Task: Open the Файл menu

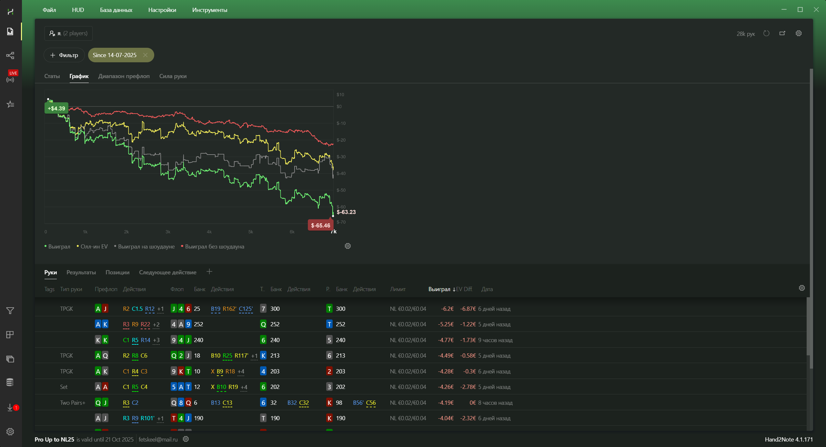Action: (49, 10)
